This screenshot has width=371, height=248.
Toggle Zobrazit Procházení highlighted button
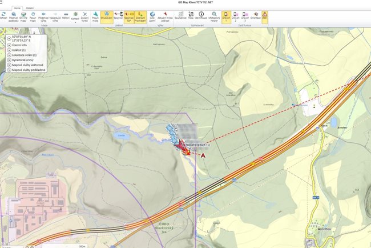coord(140,16)
